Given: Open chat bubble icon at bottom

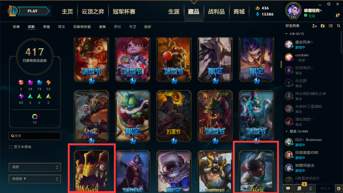Looking at the screenshot, I should [288, 188].
